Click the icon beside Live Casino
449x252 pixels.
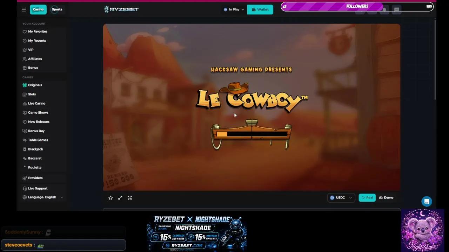25,103
